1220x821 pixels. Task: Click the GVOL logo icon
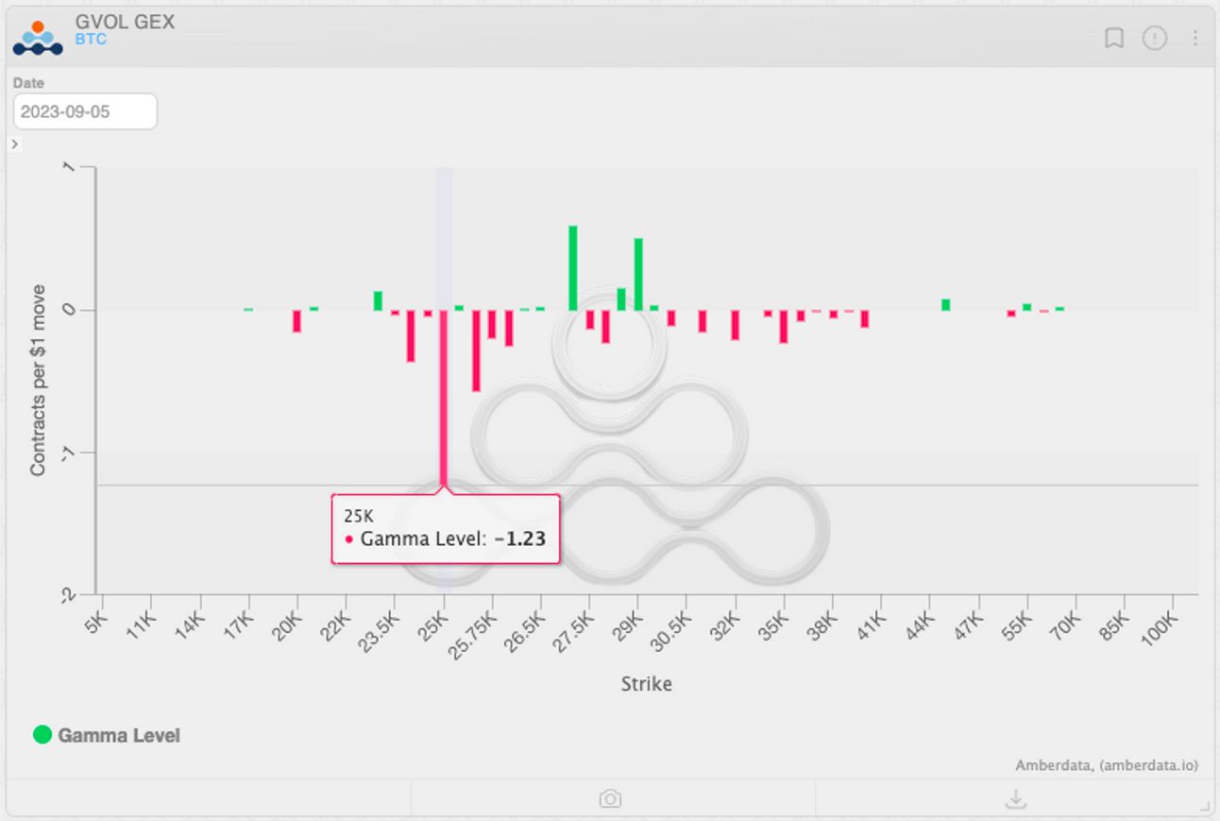[38, 38]
